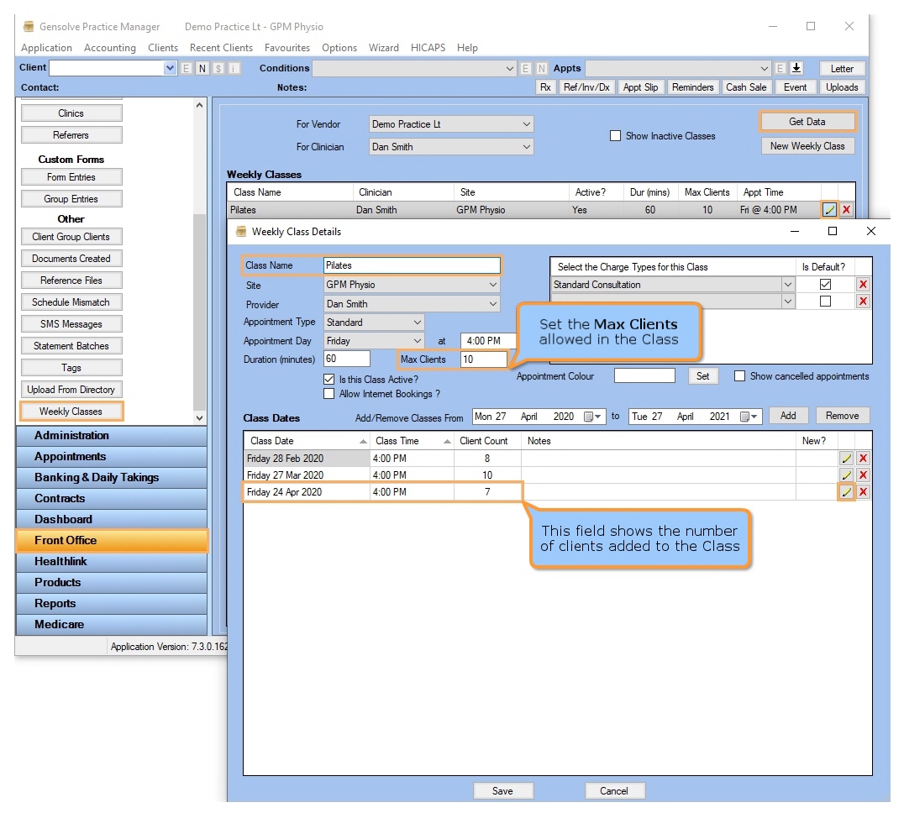This screenshot has height=813, width=904.
Task: Click the Get Data button
Action: click(x=807, y=122)
